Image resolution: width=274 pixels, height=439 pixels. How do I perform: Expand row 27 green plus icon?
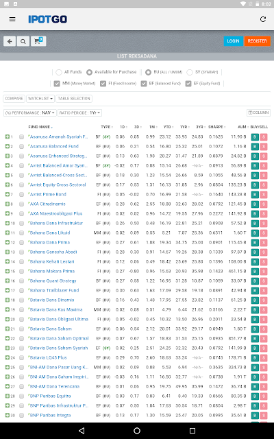(8, 386)
